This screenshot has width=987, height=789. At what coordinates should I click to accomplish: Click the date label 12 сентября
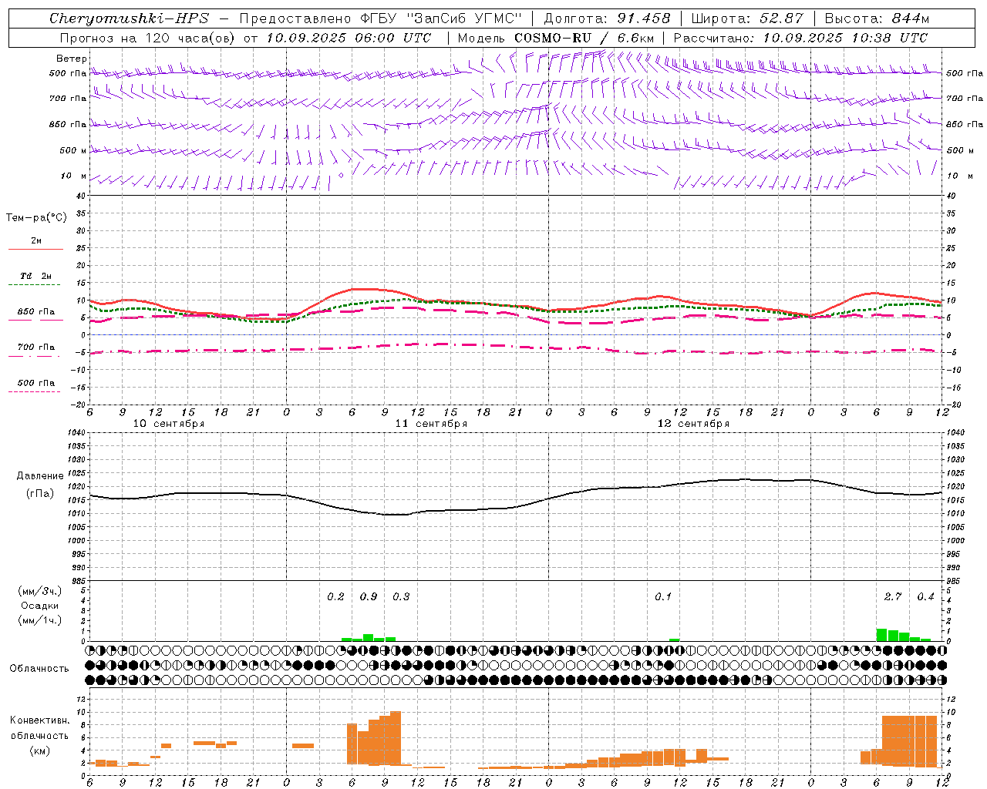point(693,424)
